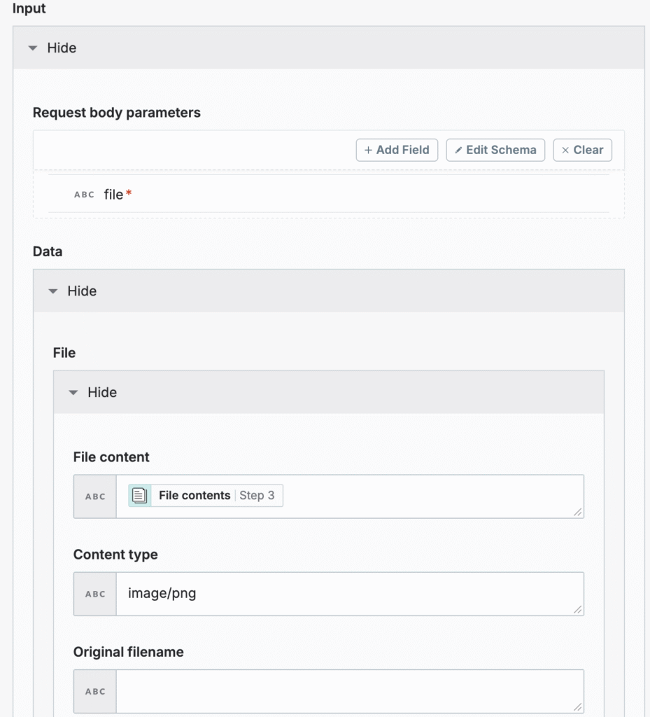This screenshot has height=717, width=650.
Task: Select the required file parameter row
Action: [x=328, y=194]
